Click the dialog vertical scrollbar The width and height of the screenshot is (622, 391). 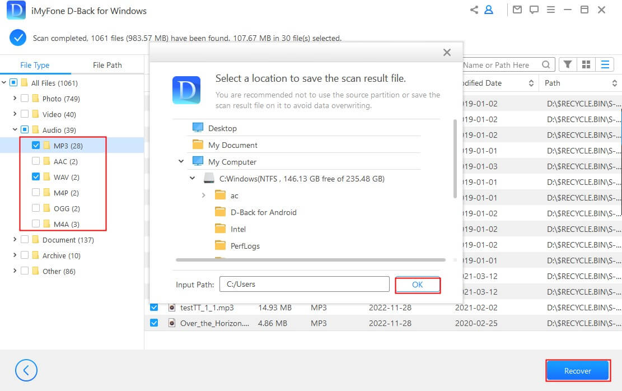[x=455, y=159]
